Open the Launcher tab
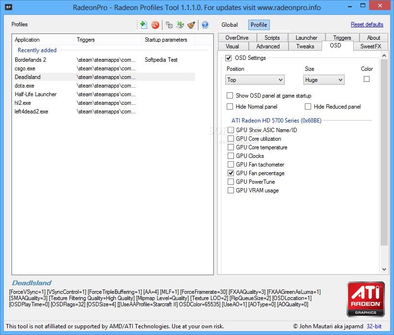The image size is (394, 335). coord(306,38)
